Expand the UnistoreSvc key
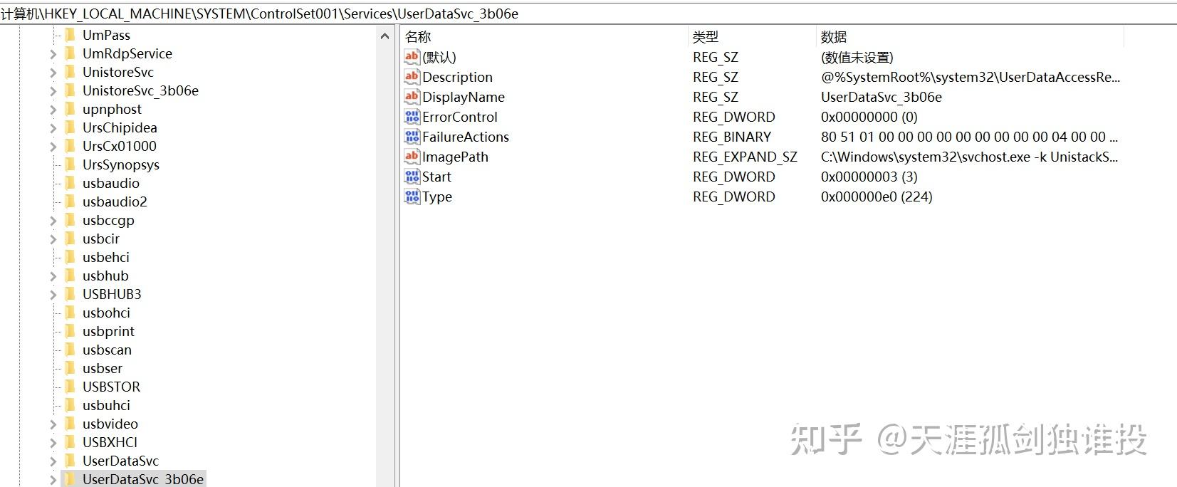The height and width of the screenshot is (487, 1177). click(x=53, y=72)
